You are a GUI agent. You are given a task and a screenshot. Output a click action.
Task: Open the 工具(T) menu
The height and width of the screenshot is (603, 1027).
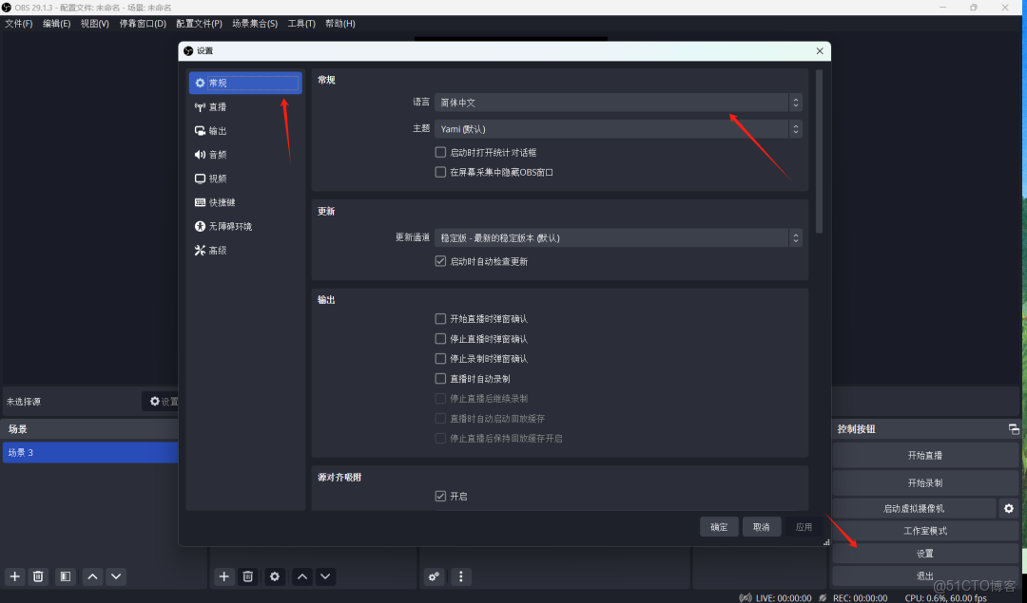301,23
